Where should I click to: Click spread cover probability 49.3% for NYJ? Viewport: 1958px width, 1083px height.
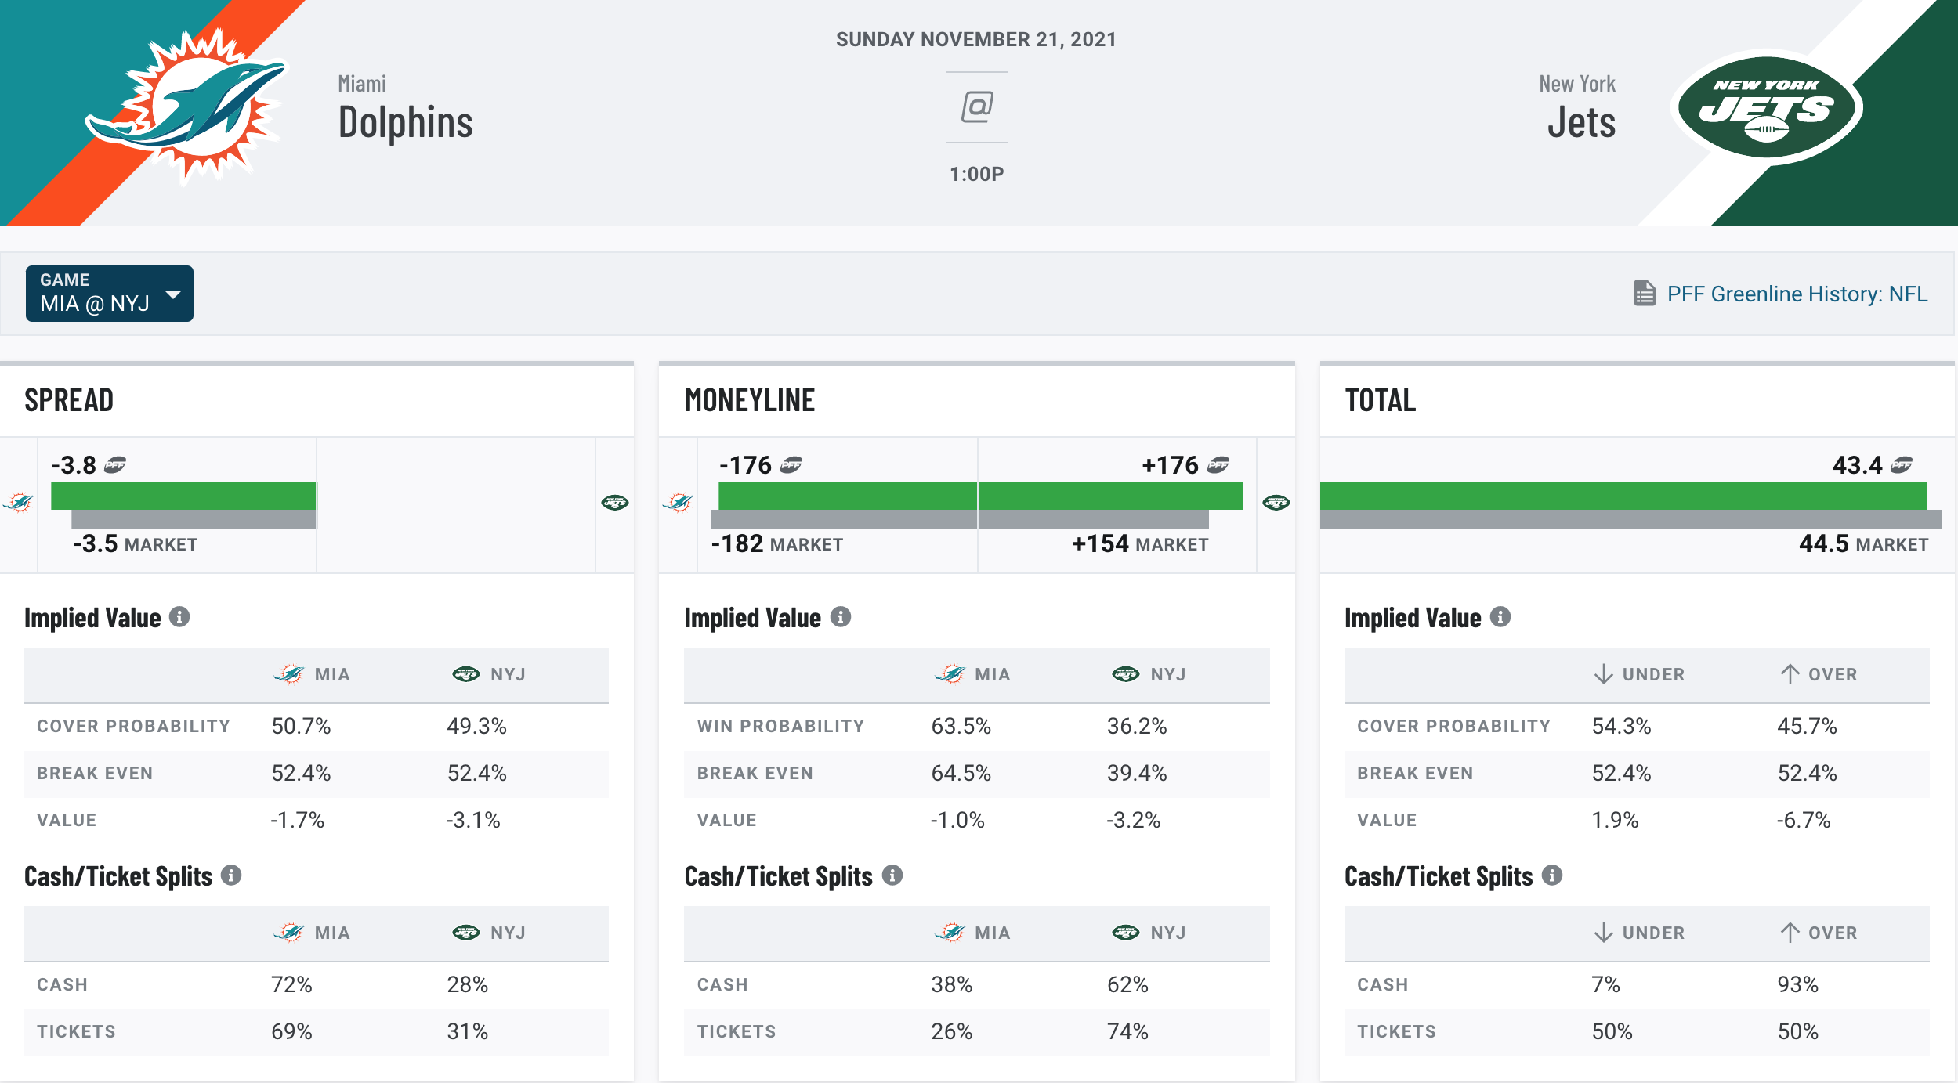pyautogui.click(x=476, y=726)
